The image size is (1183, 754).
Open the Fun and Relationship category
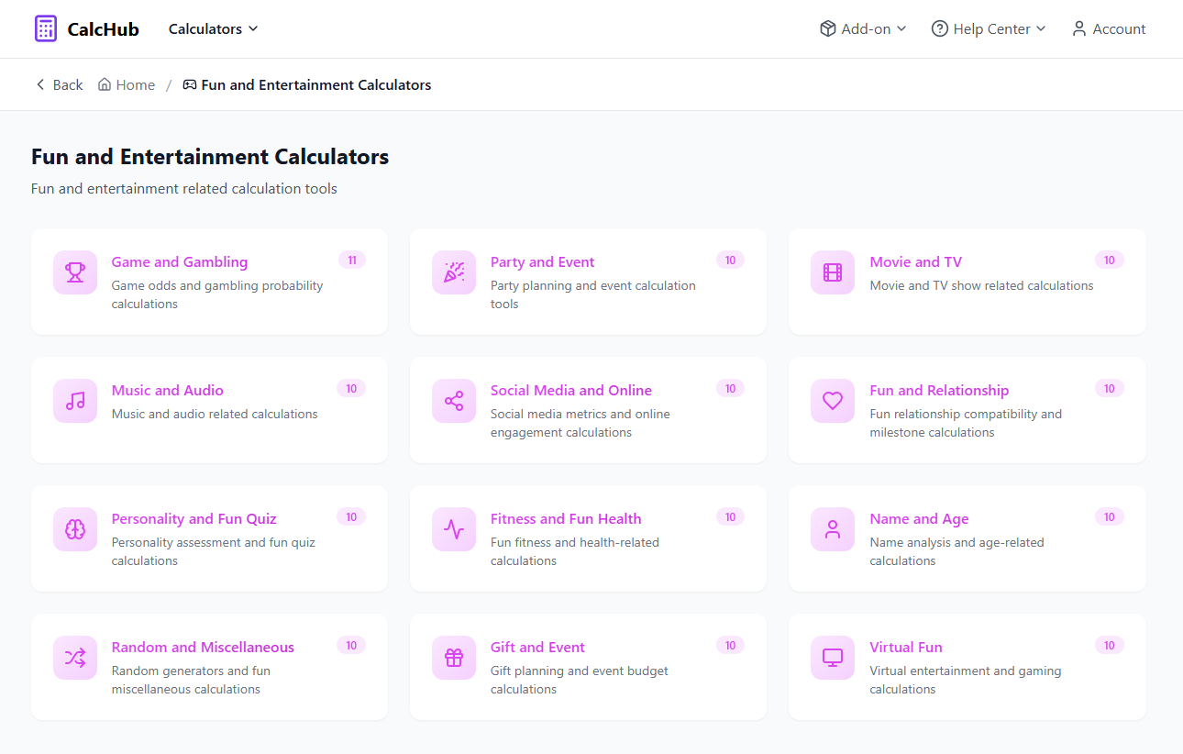939,390
